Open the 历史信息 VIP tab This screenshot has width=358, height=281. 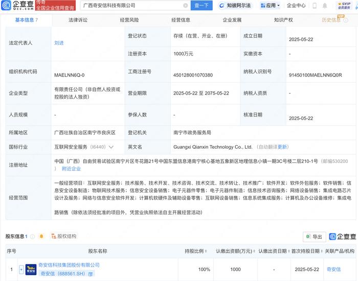tap(331, 20)
